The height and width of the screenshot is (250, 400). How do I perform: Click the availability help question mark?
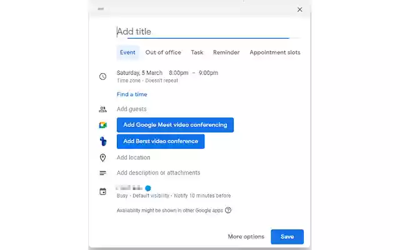tap(228, 211)
